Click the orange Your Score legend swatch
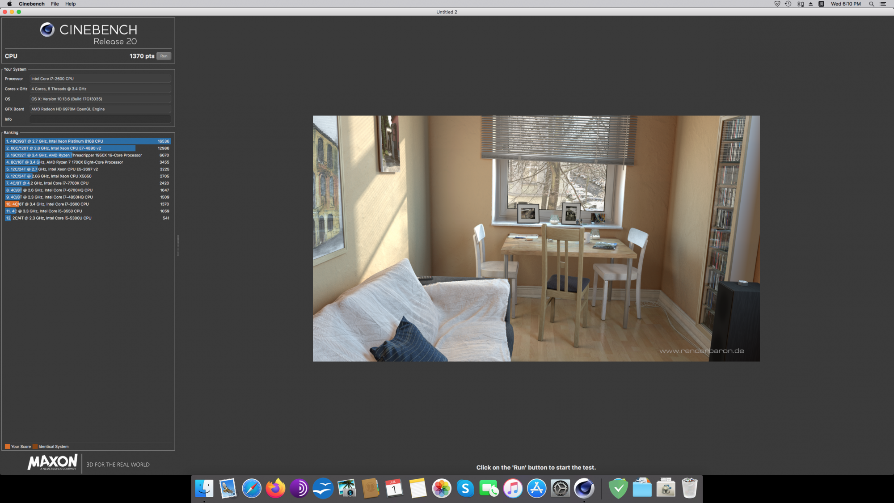This screenshot has width=894, height=503. (x=8, y=447)
